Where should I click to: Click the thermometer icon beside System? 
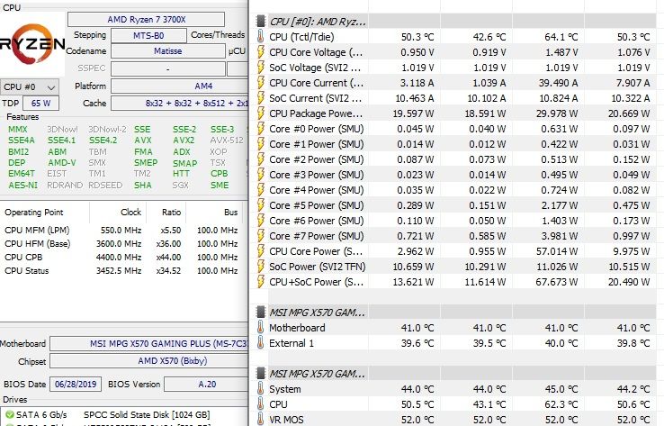[261, 389]
